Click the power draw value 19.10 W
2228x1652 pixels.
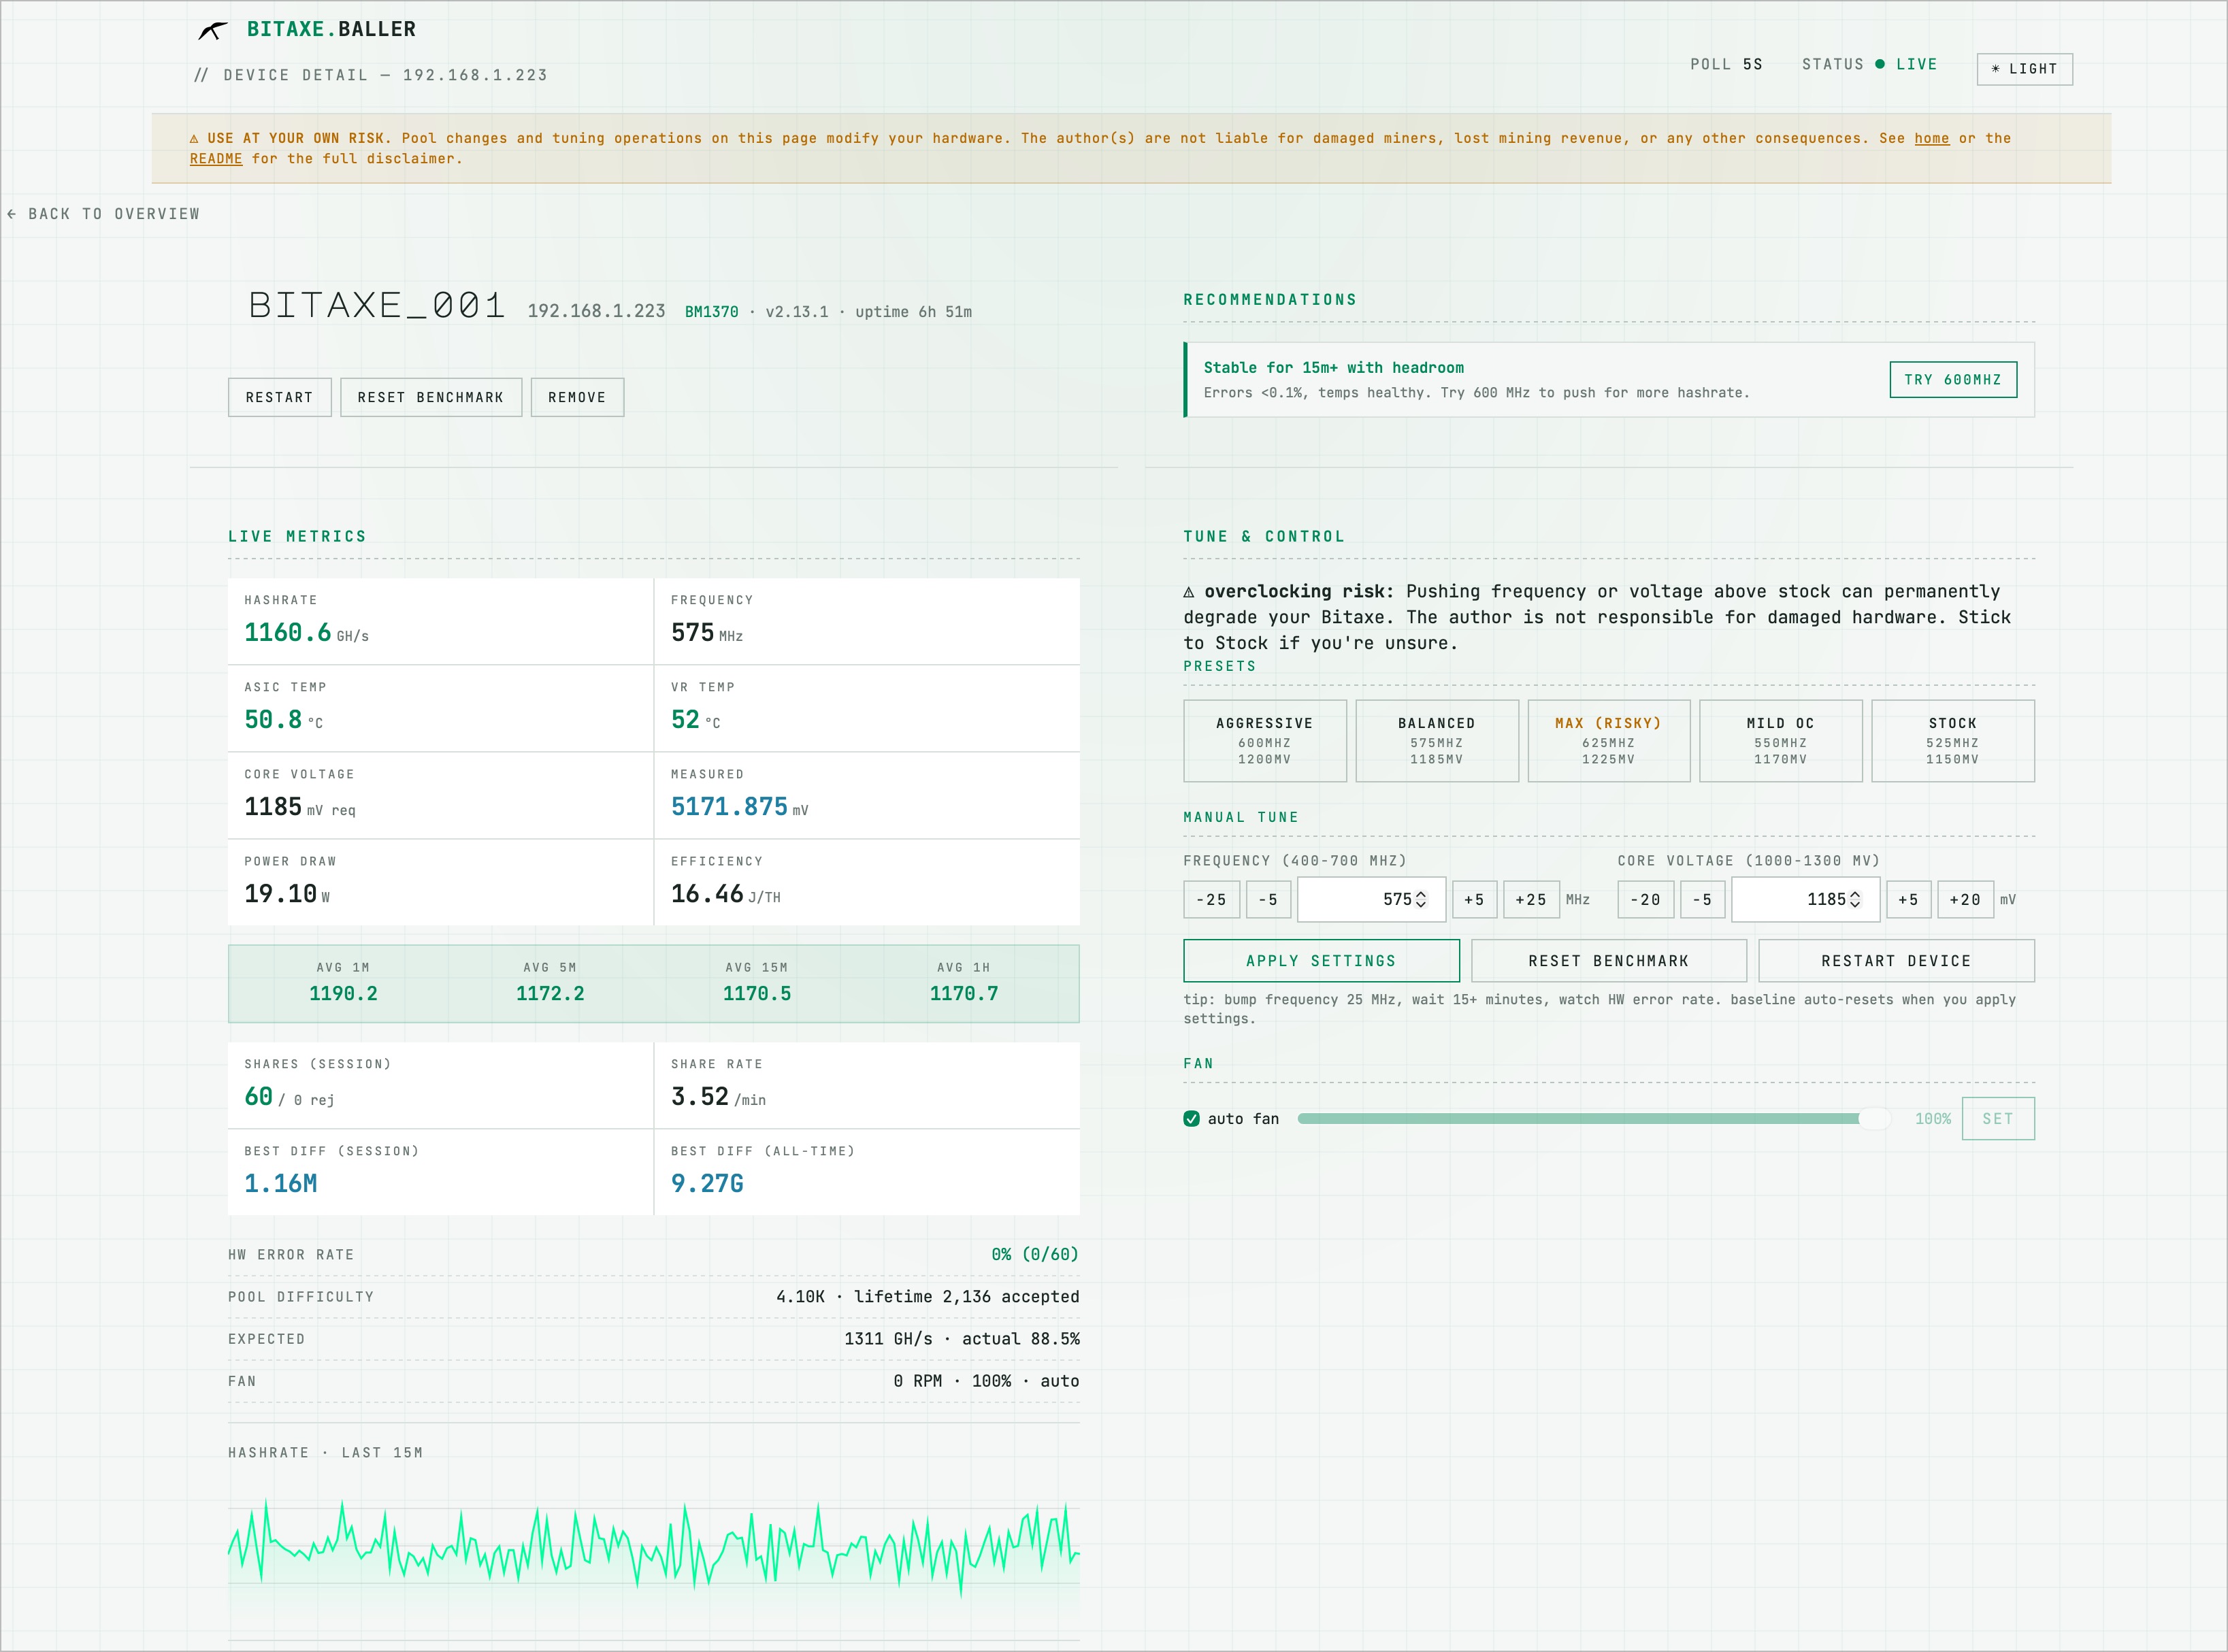tap(287, 893)
